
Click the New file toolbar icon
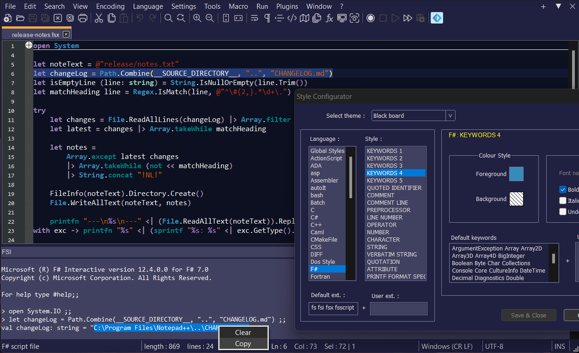[x=7, y=18]
